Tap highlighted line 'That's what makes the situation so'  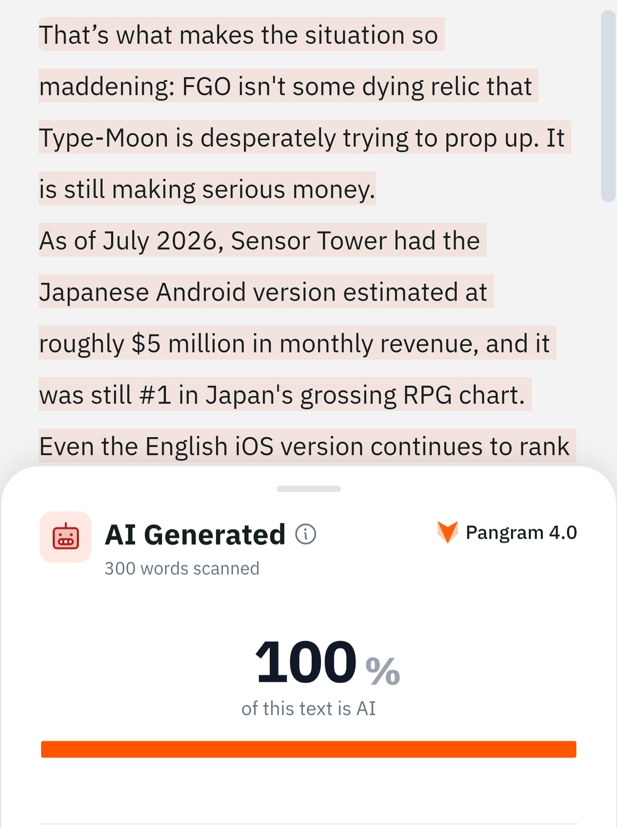[x=241, y=34]
